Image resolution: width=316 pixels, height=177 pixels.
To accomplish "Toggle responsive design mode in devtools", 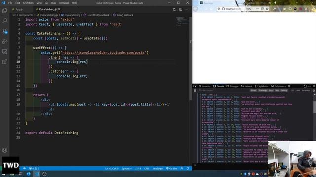I will point(305,86).
